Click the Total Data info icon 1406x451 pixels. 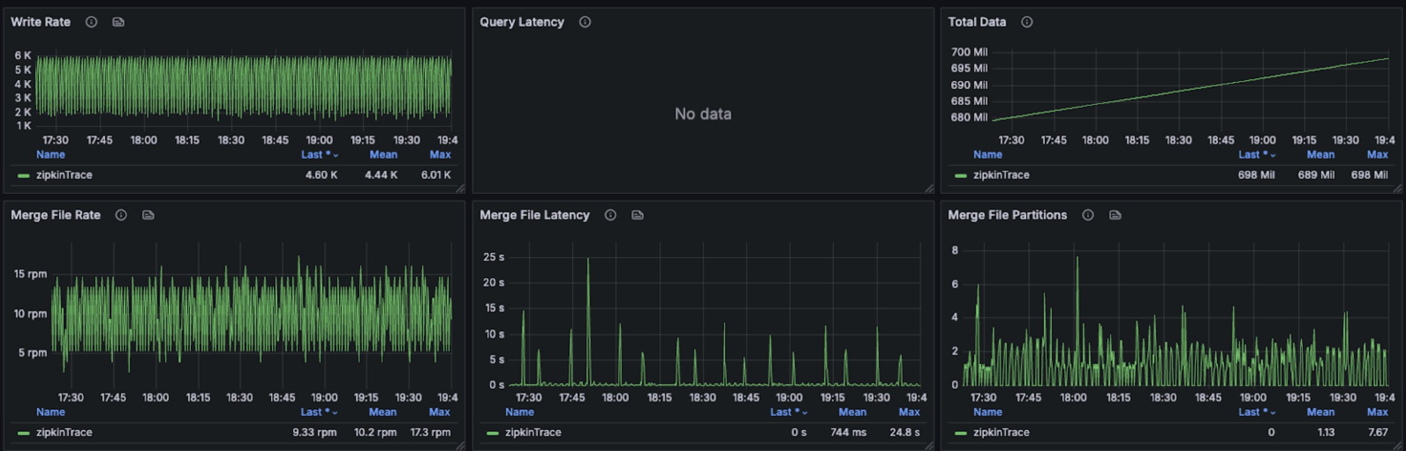pos(1027,22)
